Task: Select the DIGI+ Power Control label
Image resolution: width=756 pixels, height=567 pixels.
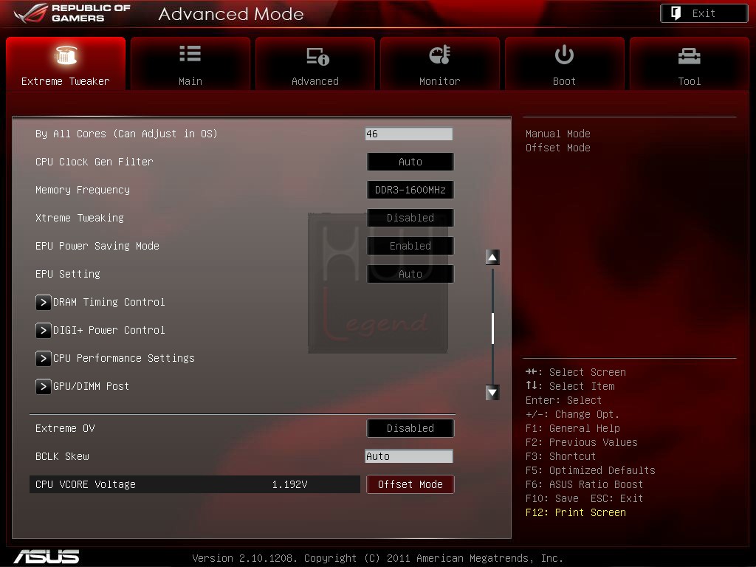Action: tap(109, 330)
